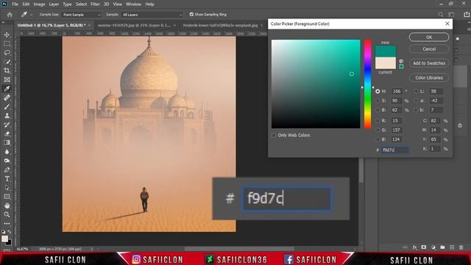Select the G green radio button
This screenshot has height=265, width=471.
tap(378, 130)
